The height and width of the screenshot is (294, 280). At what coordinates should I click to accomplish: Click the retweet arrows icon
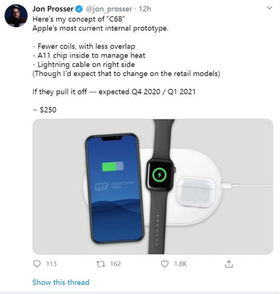99,264
